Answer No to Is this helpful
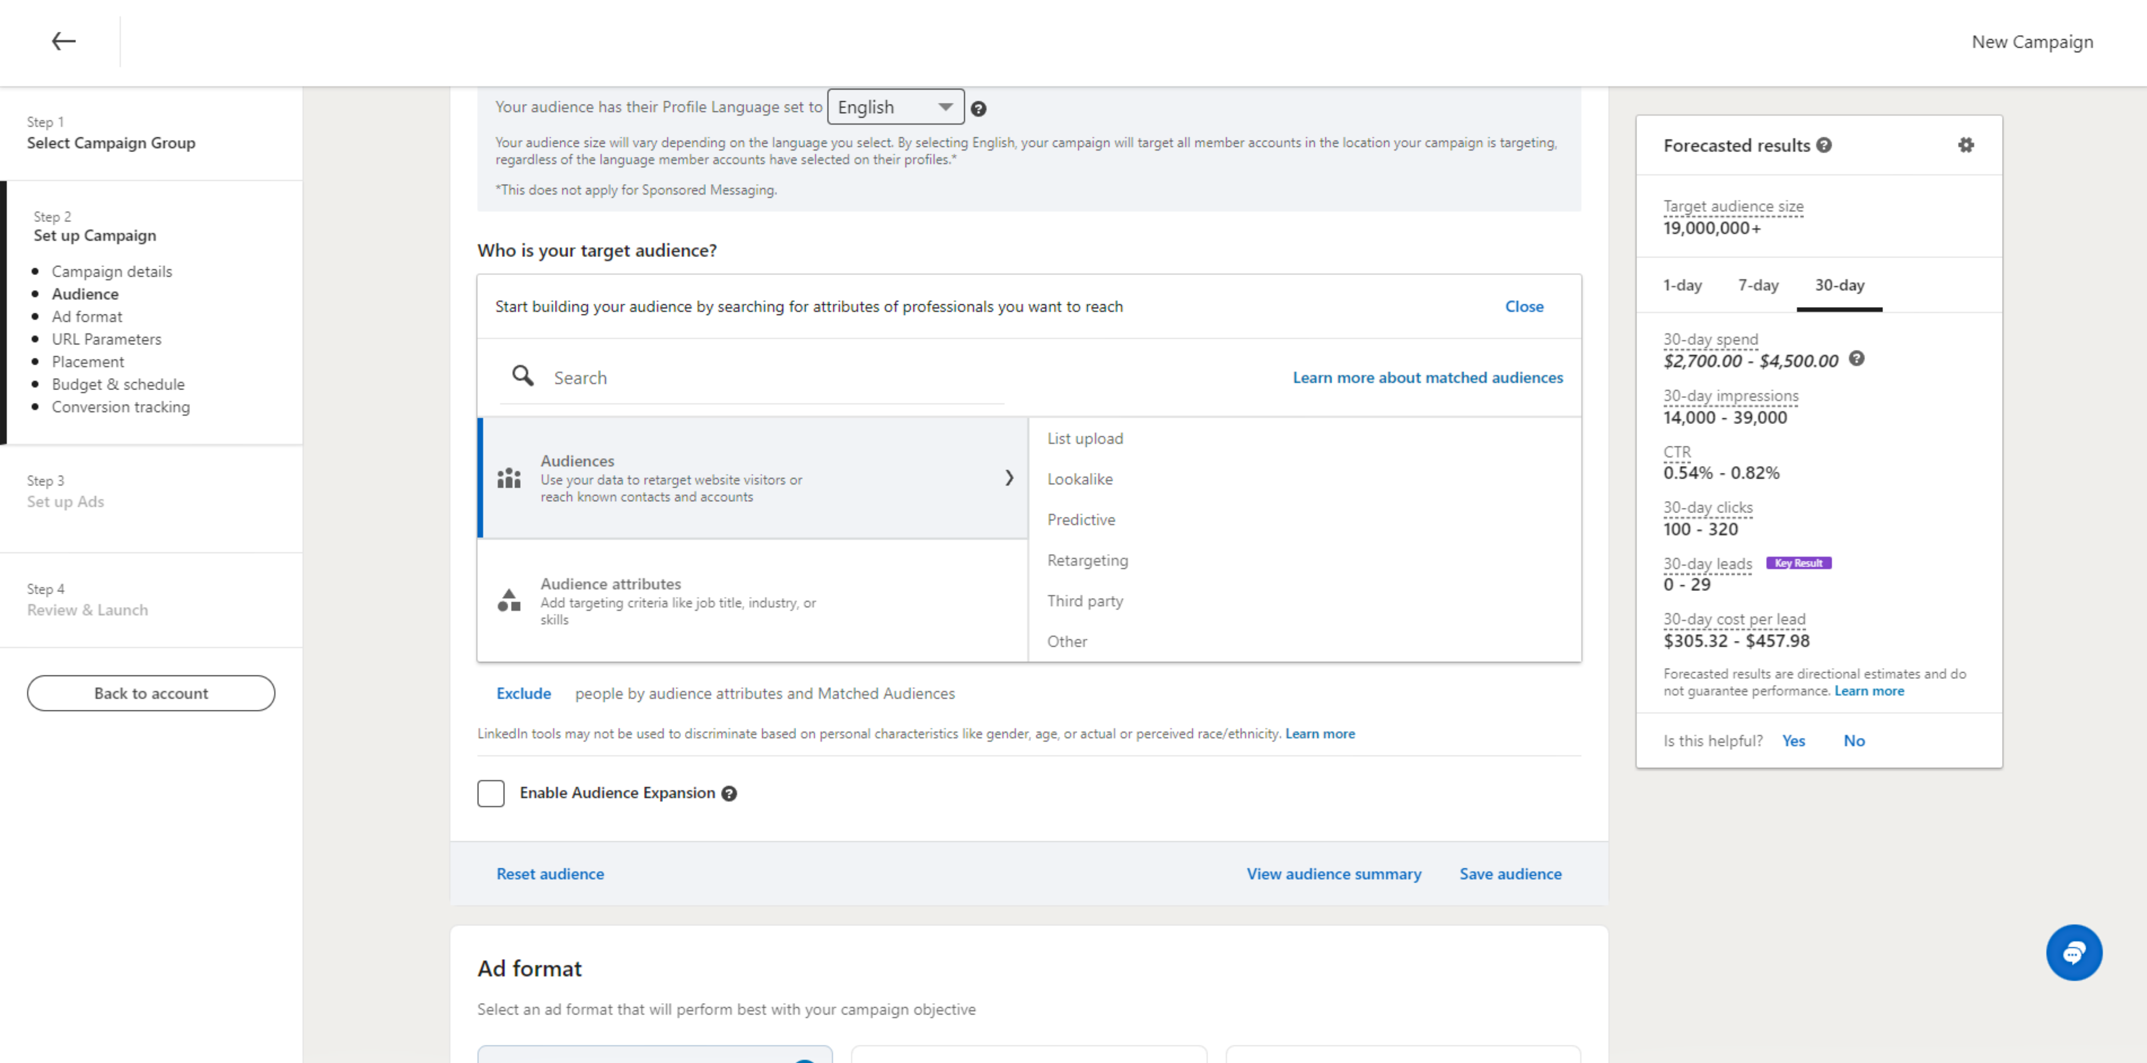The height and width of the screenshot is (1063, 2147). [x=1854, y=741]
